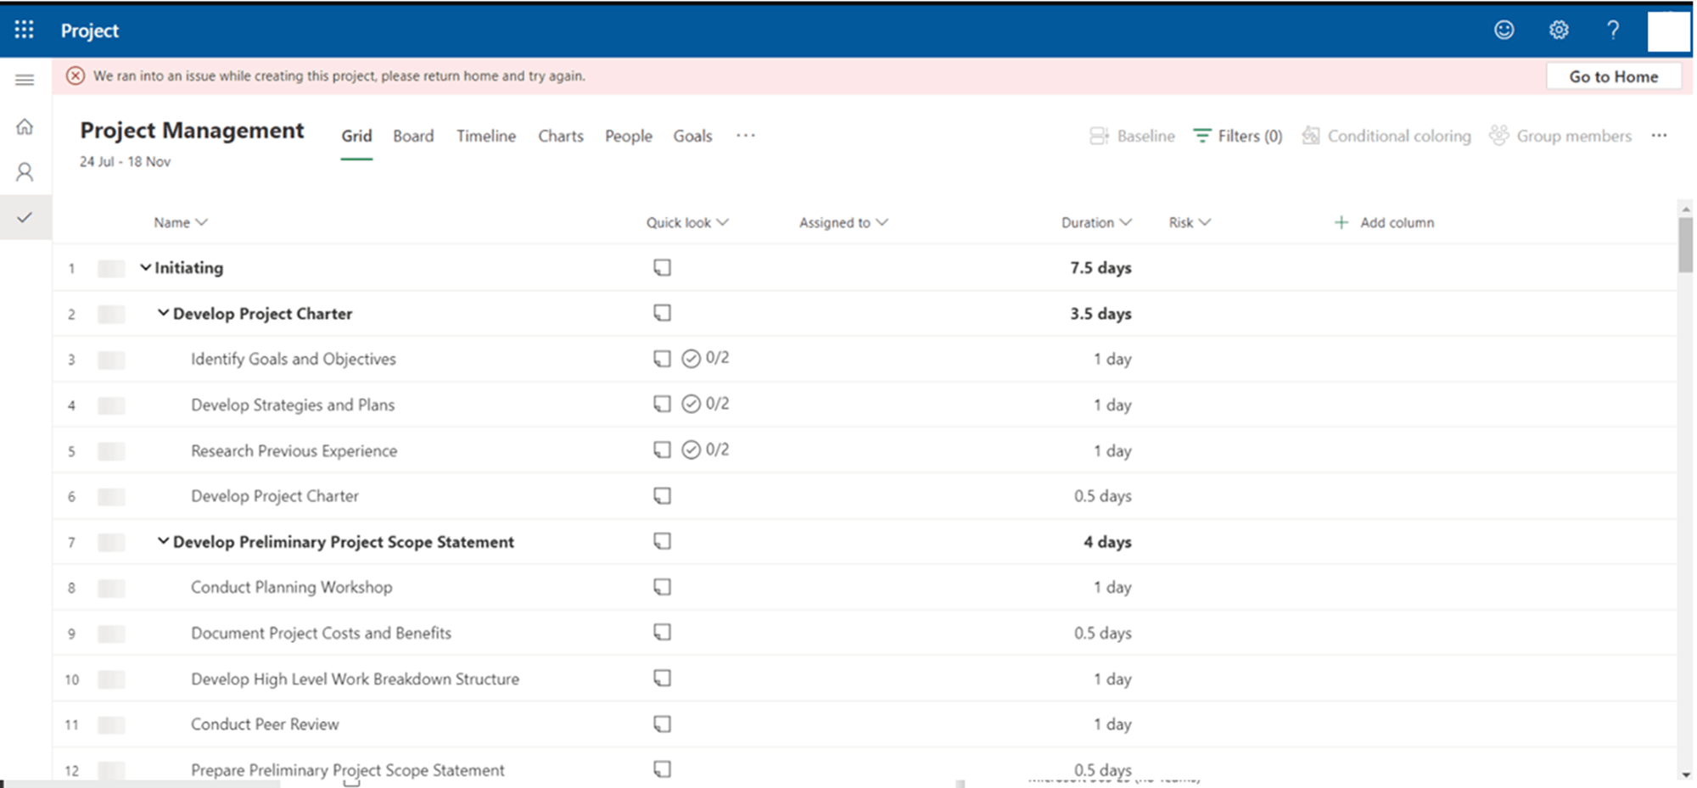
Task: Tick the completion box for Conduct Planning Workshop
Action: [x=111, y=589]
